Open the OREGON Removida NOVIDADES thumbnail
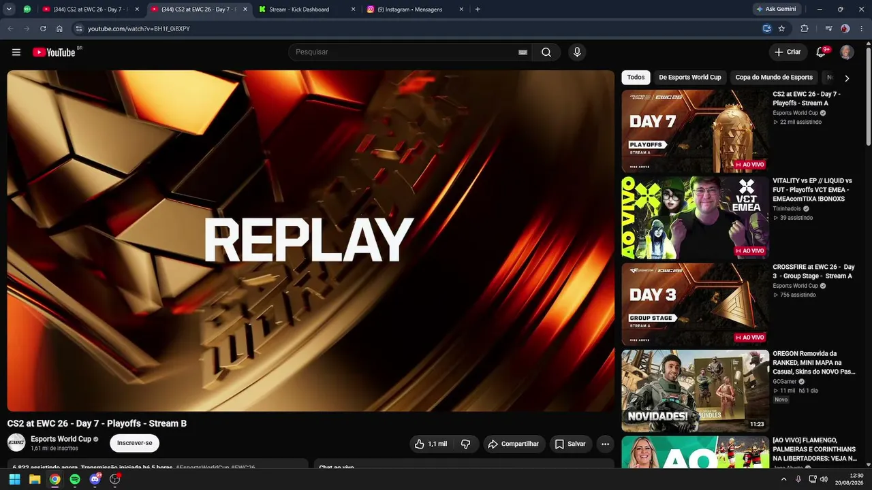The width and height of the screenshot is (872, 490). pyautogui.click(x=696, y=391)
